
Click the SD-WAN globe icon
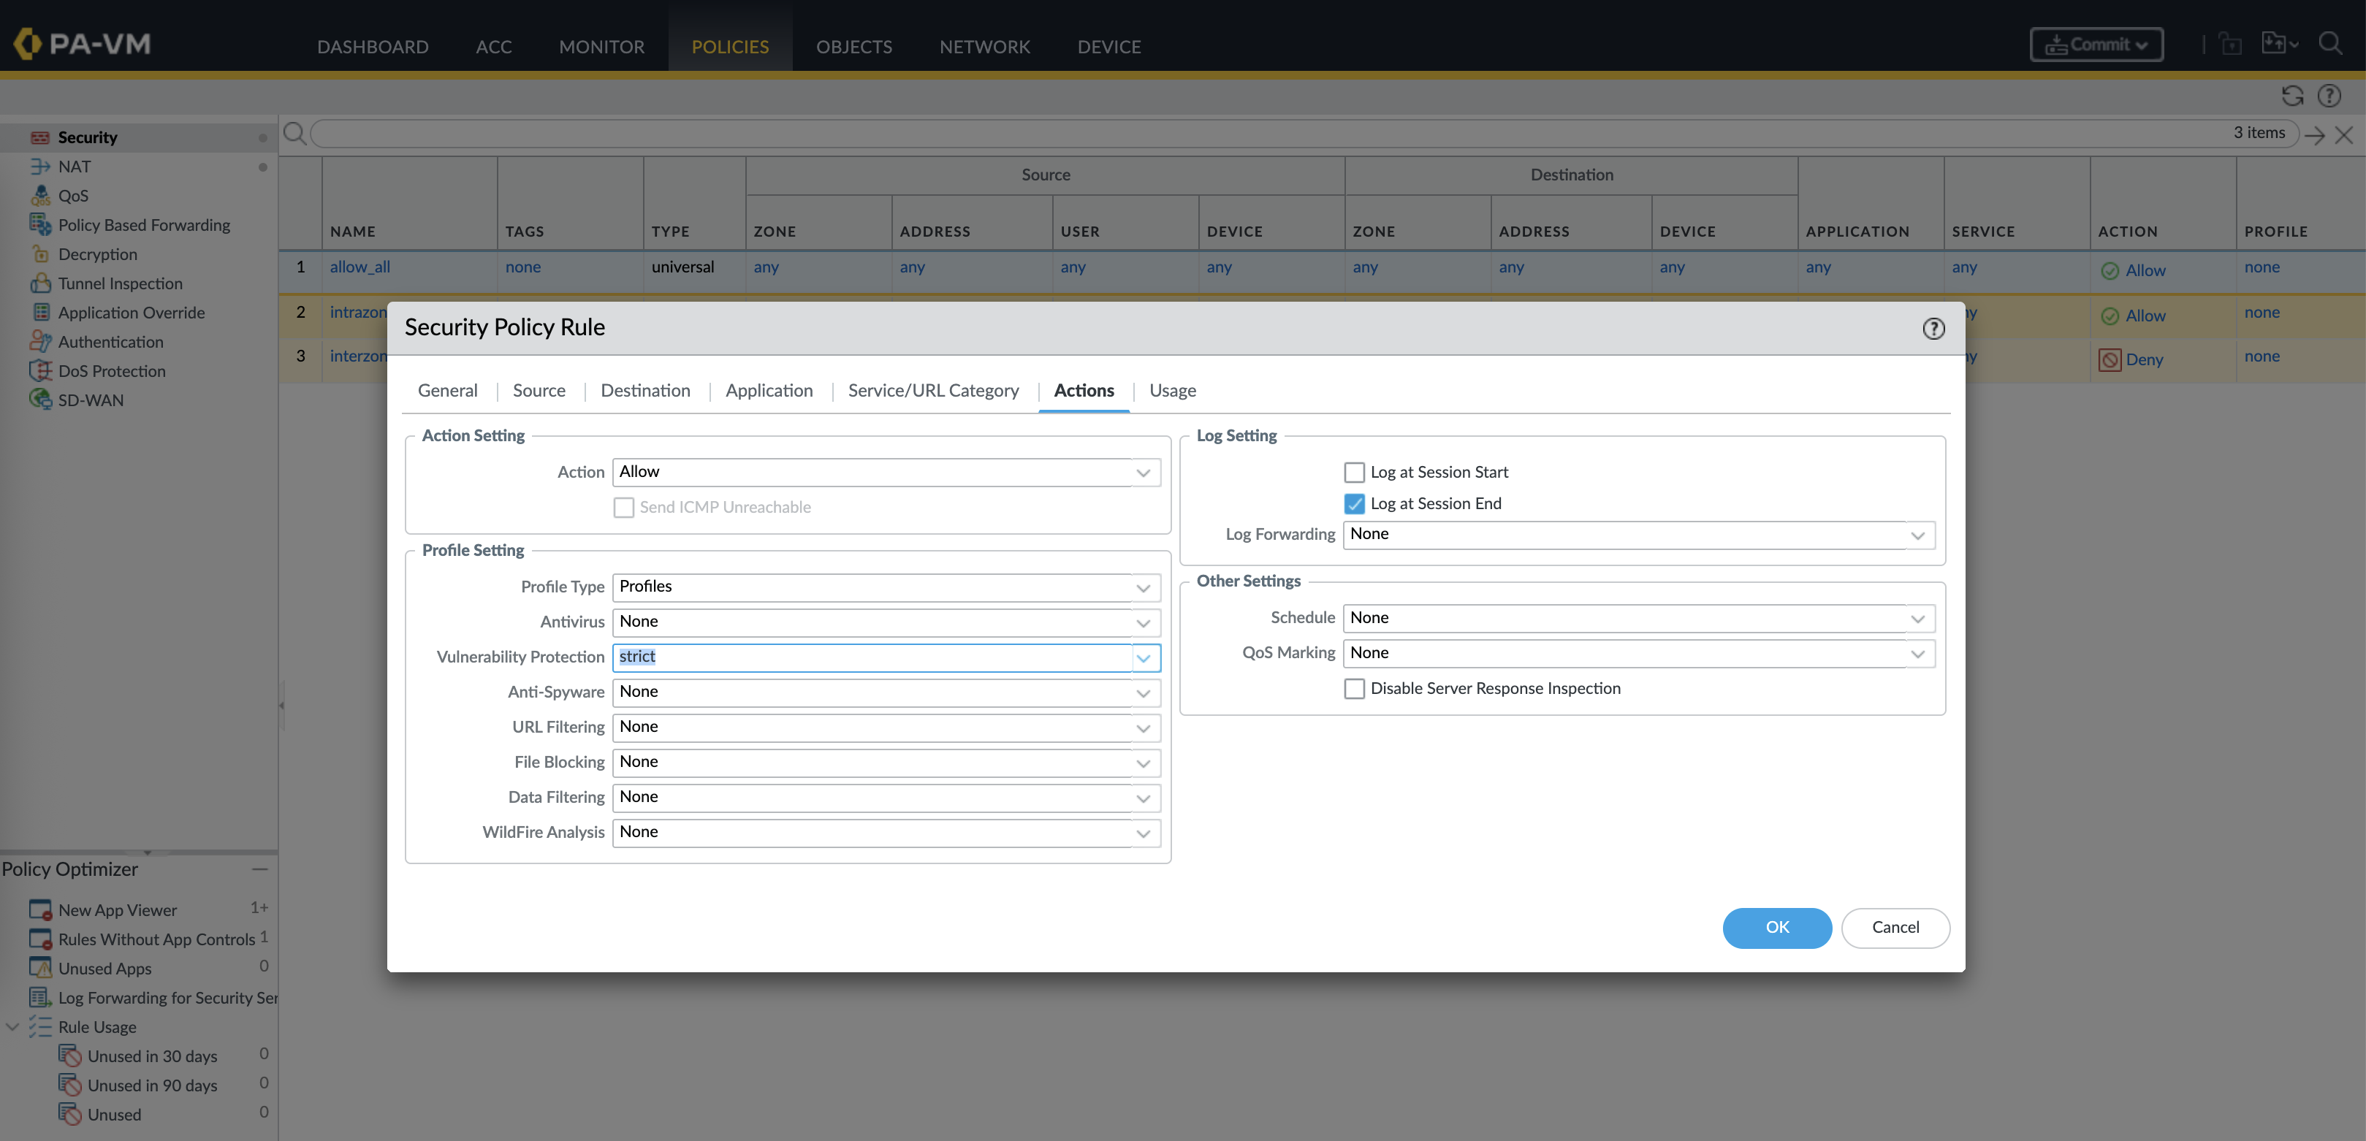[40, 400]
